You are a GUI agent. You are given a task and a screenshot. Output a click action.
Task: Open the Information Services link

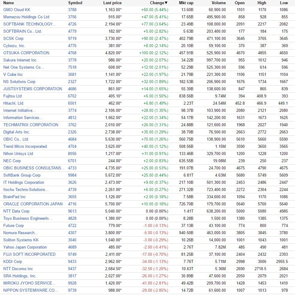click(23, 118)
